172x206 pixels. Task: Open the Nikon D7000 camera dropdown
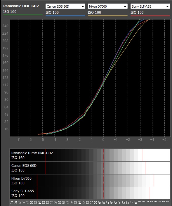click(107, 6)
